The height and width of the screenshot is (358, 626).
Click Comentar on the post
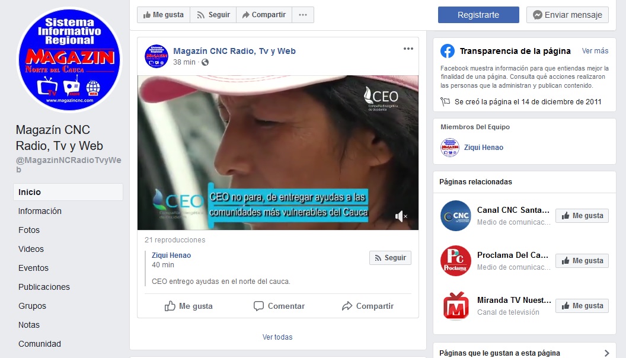pyautogui.click(x=279, y=306)
